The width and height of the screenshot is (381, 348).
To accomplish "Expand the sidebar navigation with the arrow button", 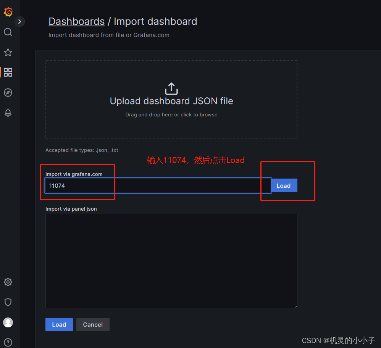I will tap(20, 22).
